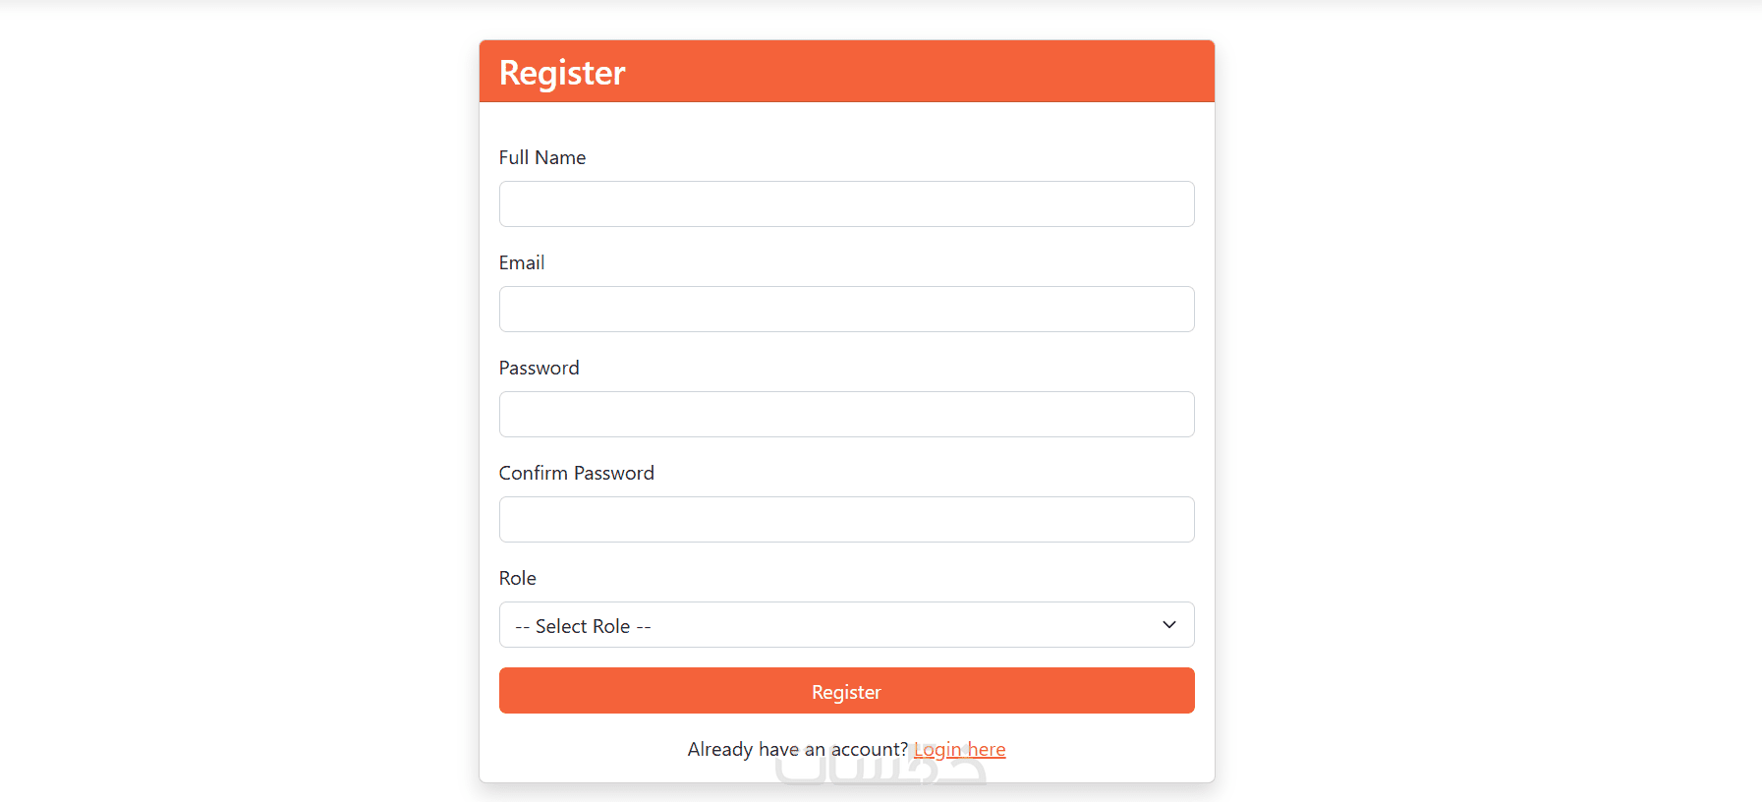
Task: Follow the "Login here" link
Action: point(959,750)
